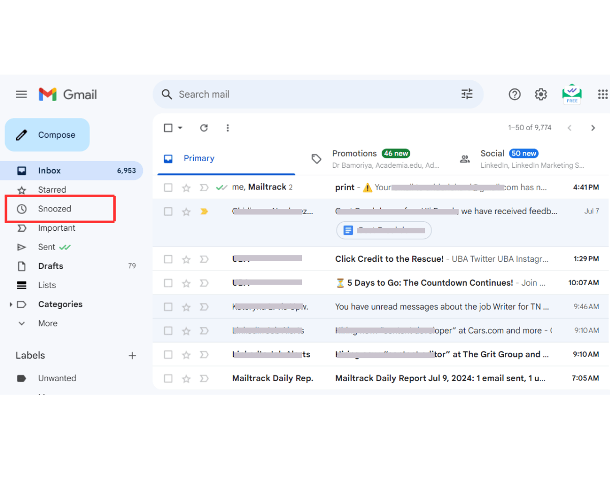Create a new label with plus icon
This screenshot has height=488, width=610.
tap(132, 356)
